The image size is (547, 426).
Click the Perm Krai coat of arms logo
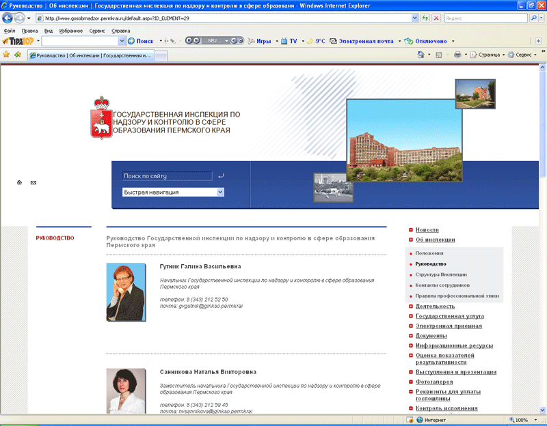tap(101, 117)
